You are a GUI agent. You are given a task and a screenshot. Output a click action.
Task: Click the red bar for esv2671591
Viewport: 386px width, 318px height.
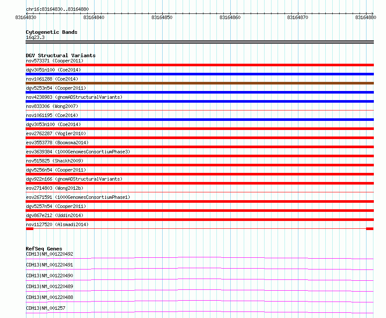[200, 201]
